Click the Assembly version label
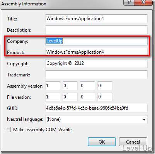Viewport: 155px width, 154px height. pyautogui.click(x=25, y=86)
